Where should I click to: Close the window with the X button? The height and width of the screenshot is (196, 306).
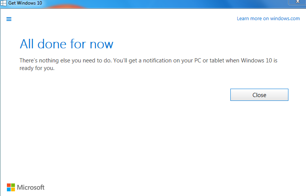coord(297,2)
